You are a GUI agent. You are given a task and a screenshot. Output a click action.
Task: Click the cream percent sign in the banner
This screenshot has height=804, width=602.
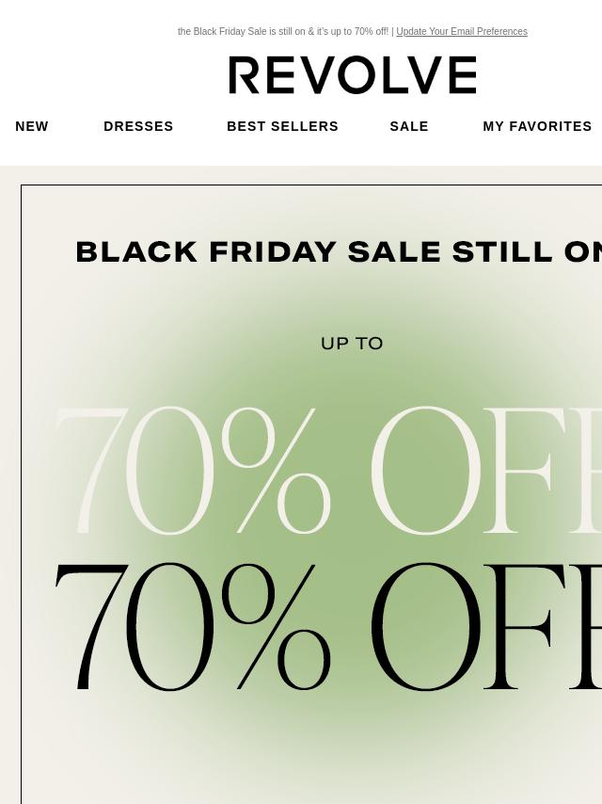pos(276,470)
